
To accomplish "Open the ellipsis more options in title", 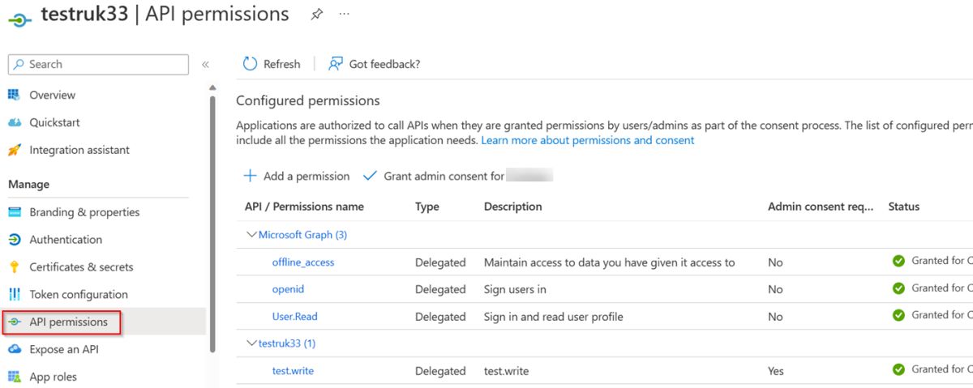I will pyautogui.click(x=345, y=15).
